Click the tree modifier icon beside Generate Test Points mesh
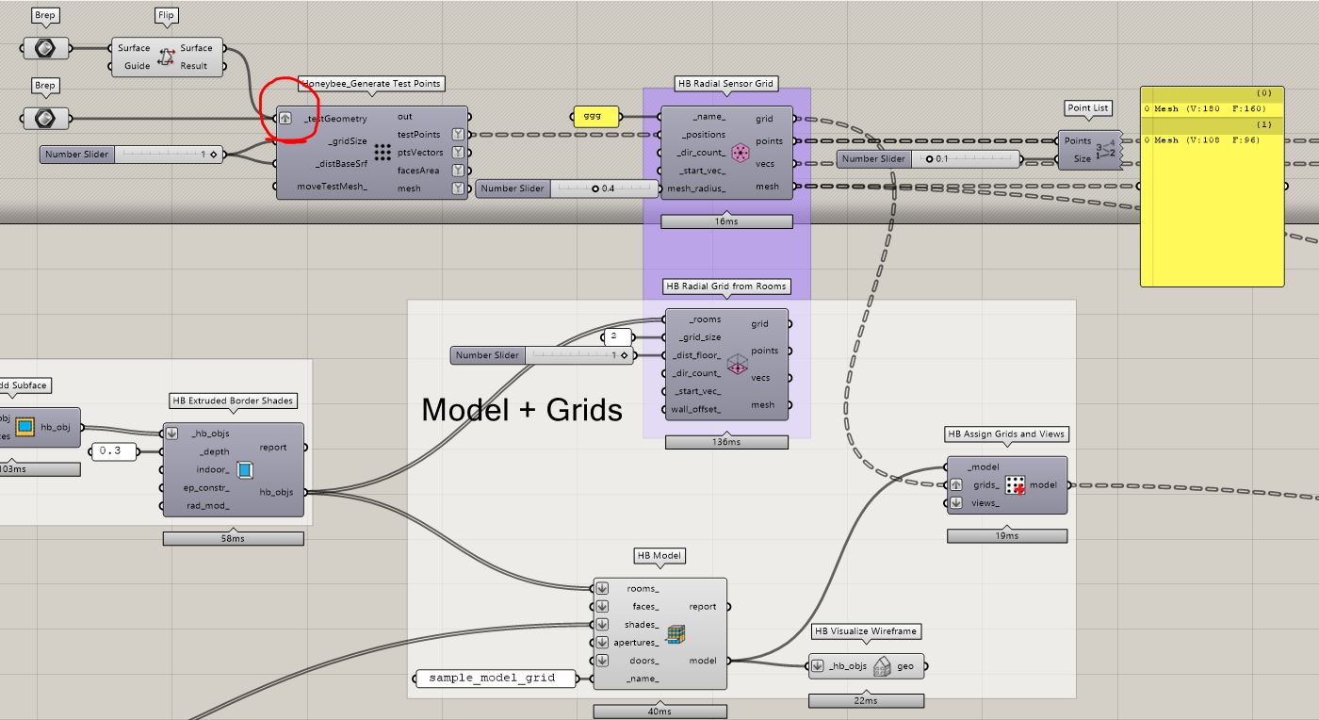1319x720 pixels. [458, 188]
